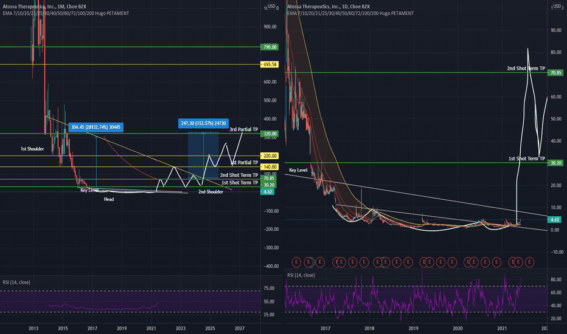The width and height of the screenshot is (567, 334).
Task: Click the 790.00 green price line label
Action: click(x=270, y=47)
